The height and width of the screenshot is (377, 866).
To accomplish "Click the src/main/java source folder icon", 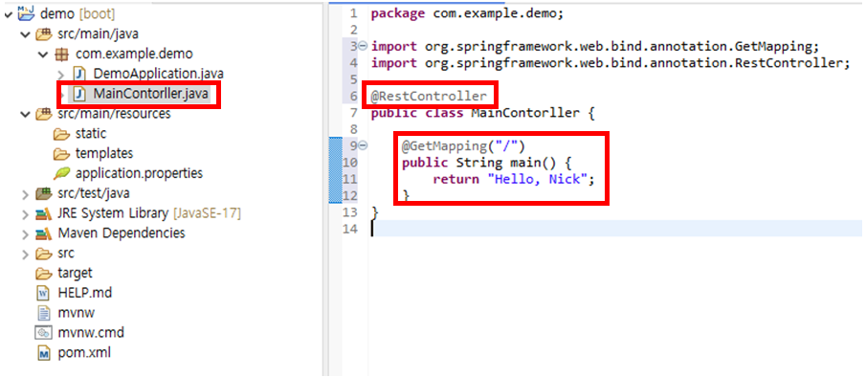I will coord(43,34).
